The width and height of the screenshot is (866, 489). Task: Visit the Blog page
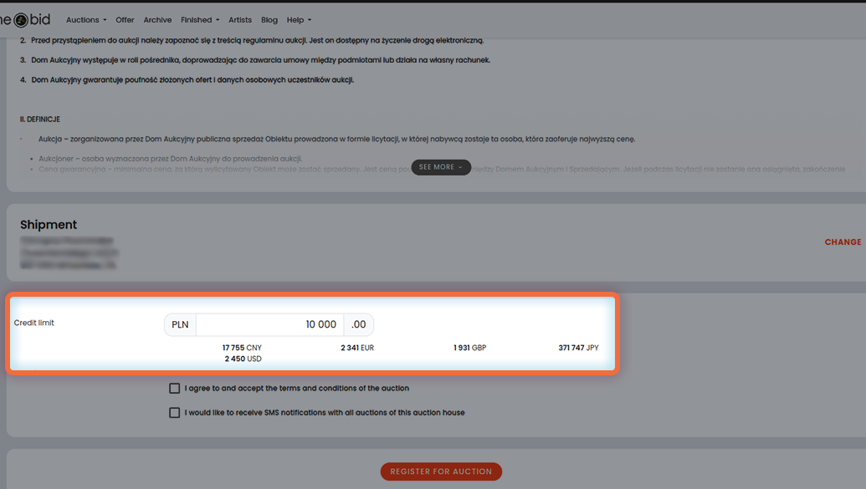point(269,20)
